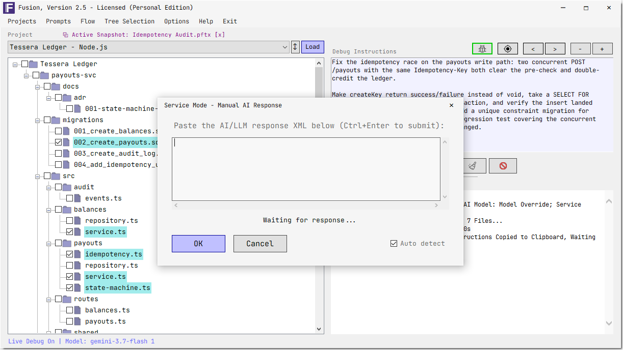Click the next instruction arrow button
Viewport: 623px width, 350px height.
(x=555, y=49)
